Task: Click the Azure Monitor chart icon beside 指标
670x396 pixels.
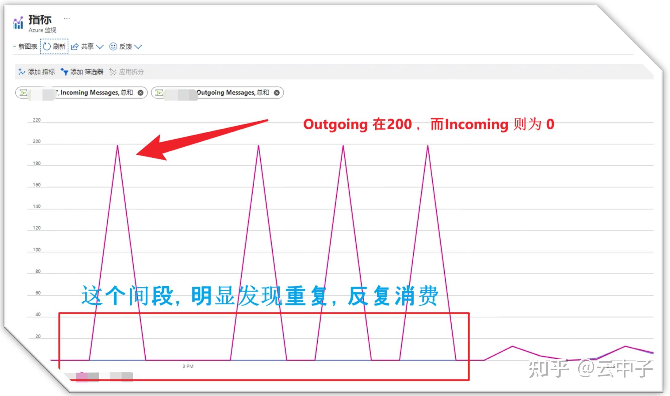Action: click(x=18, y=23)
